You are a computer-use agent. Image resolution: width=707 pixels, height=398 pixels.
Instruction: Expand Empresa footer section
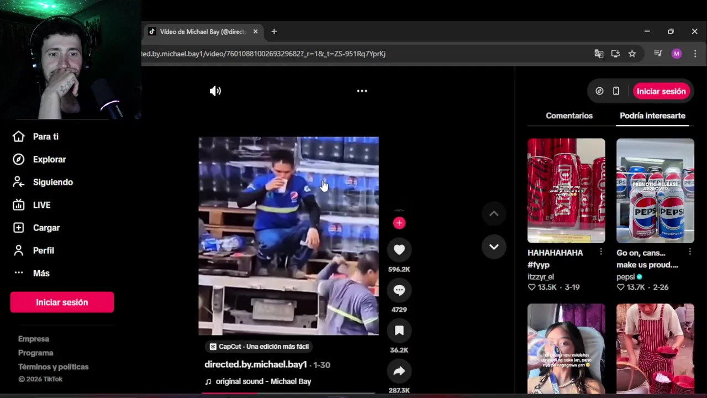34,339
